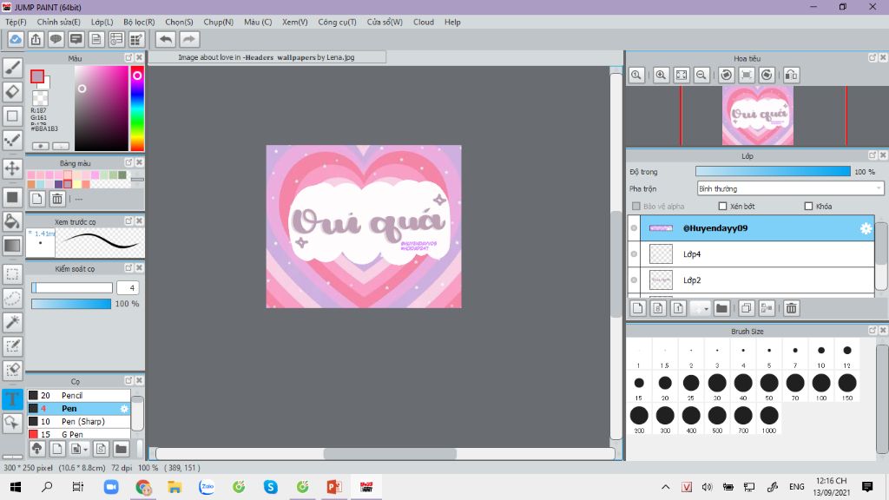Open the Pha trộn blend mode dropdown
The image size is (889, 500).
(x=790, y=188)
